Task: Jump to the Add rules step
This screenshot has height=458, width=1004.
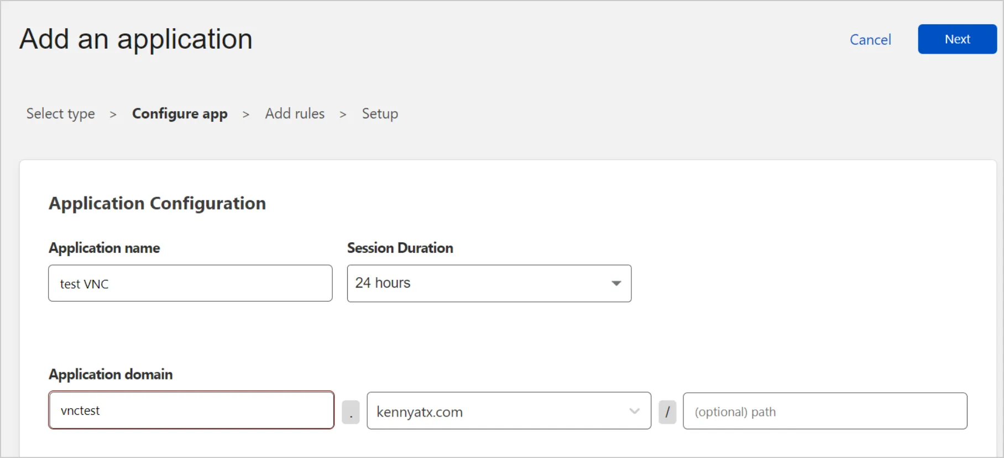Action: [295, 114]
